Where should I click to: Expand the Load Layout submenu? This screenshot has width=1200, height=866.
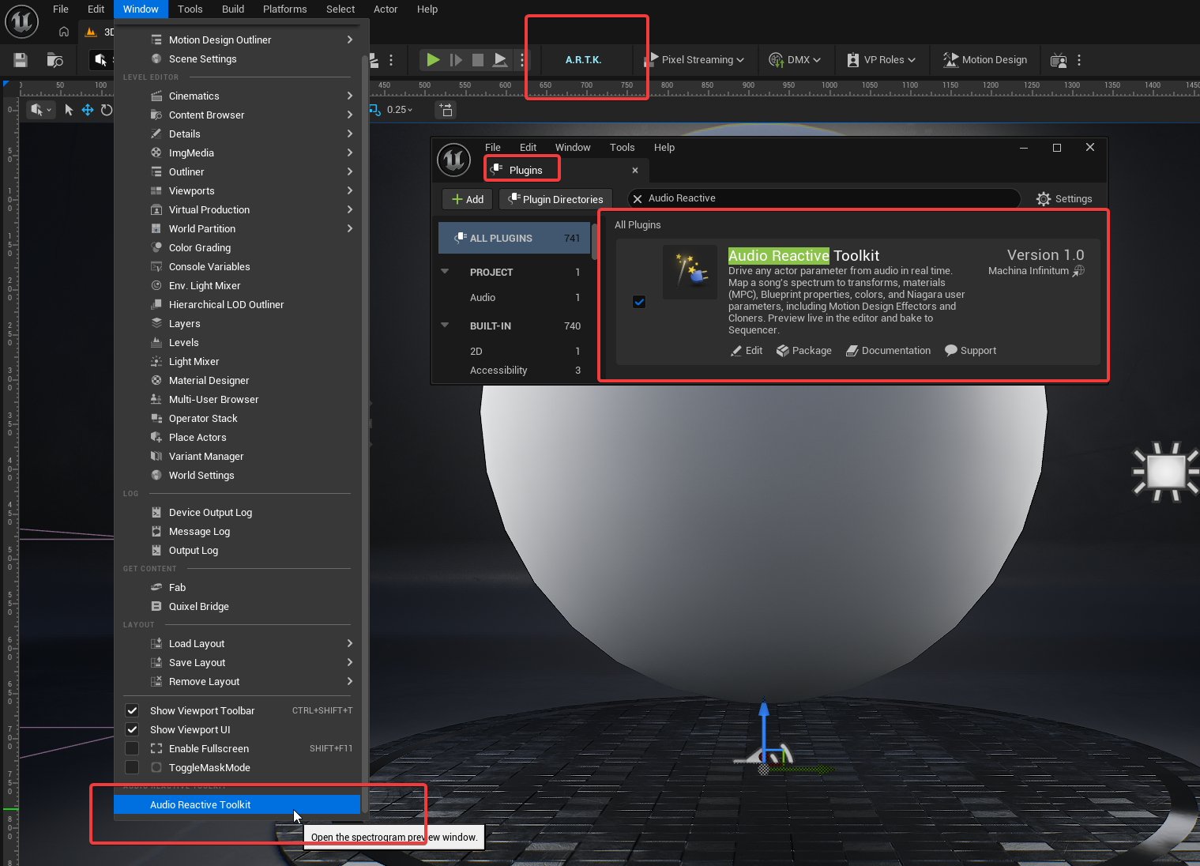tap(237, 643)
